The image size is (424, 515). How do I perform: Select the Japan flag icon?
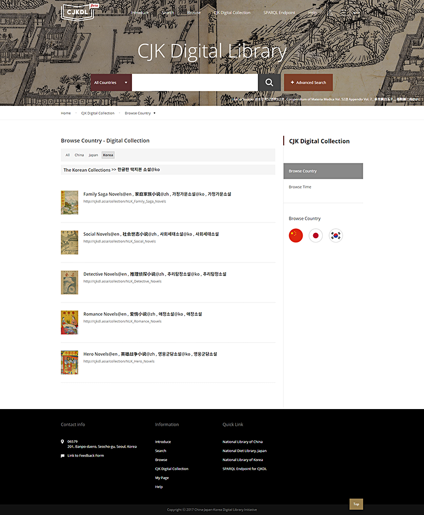coord(315,236)
